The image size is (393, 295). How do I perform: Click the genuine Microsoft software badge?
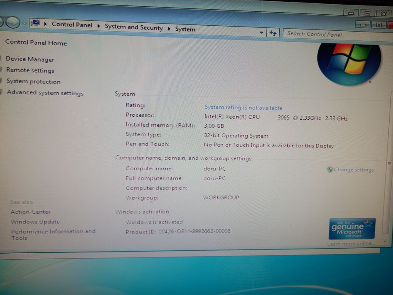(x=352, y=229)
